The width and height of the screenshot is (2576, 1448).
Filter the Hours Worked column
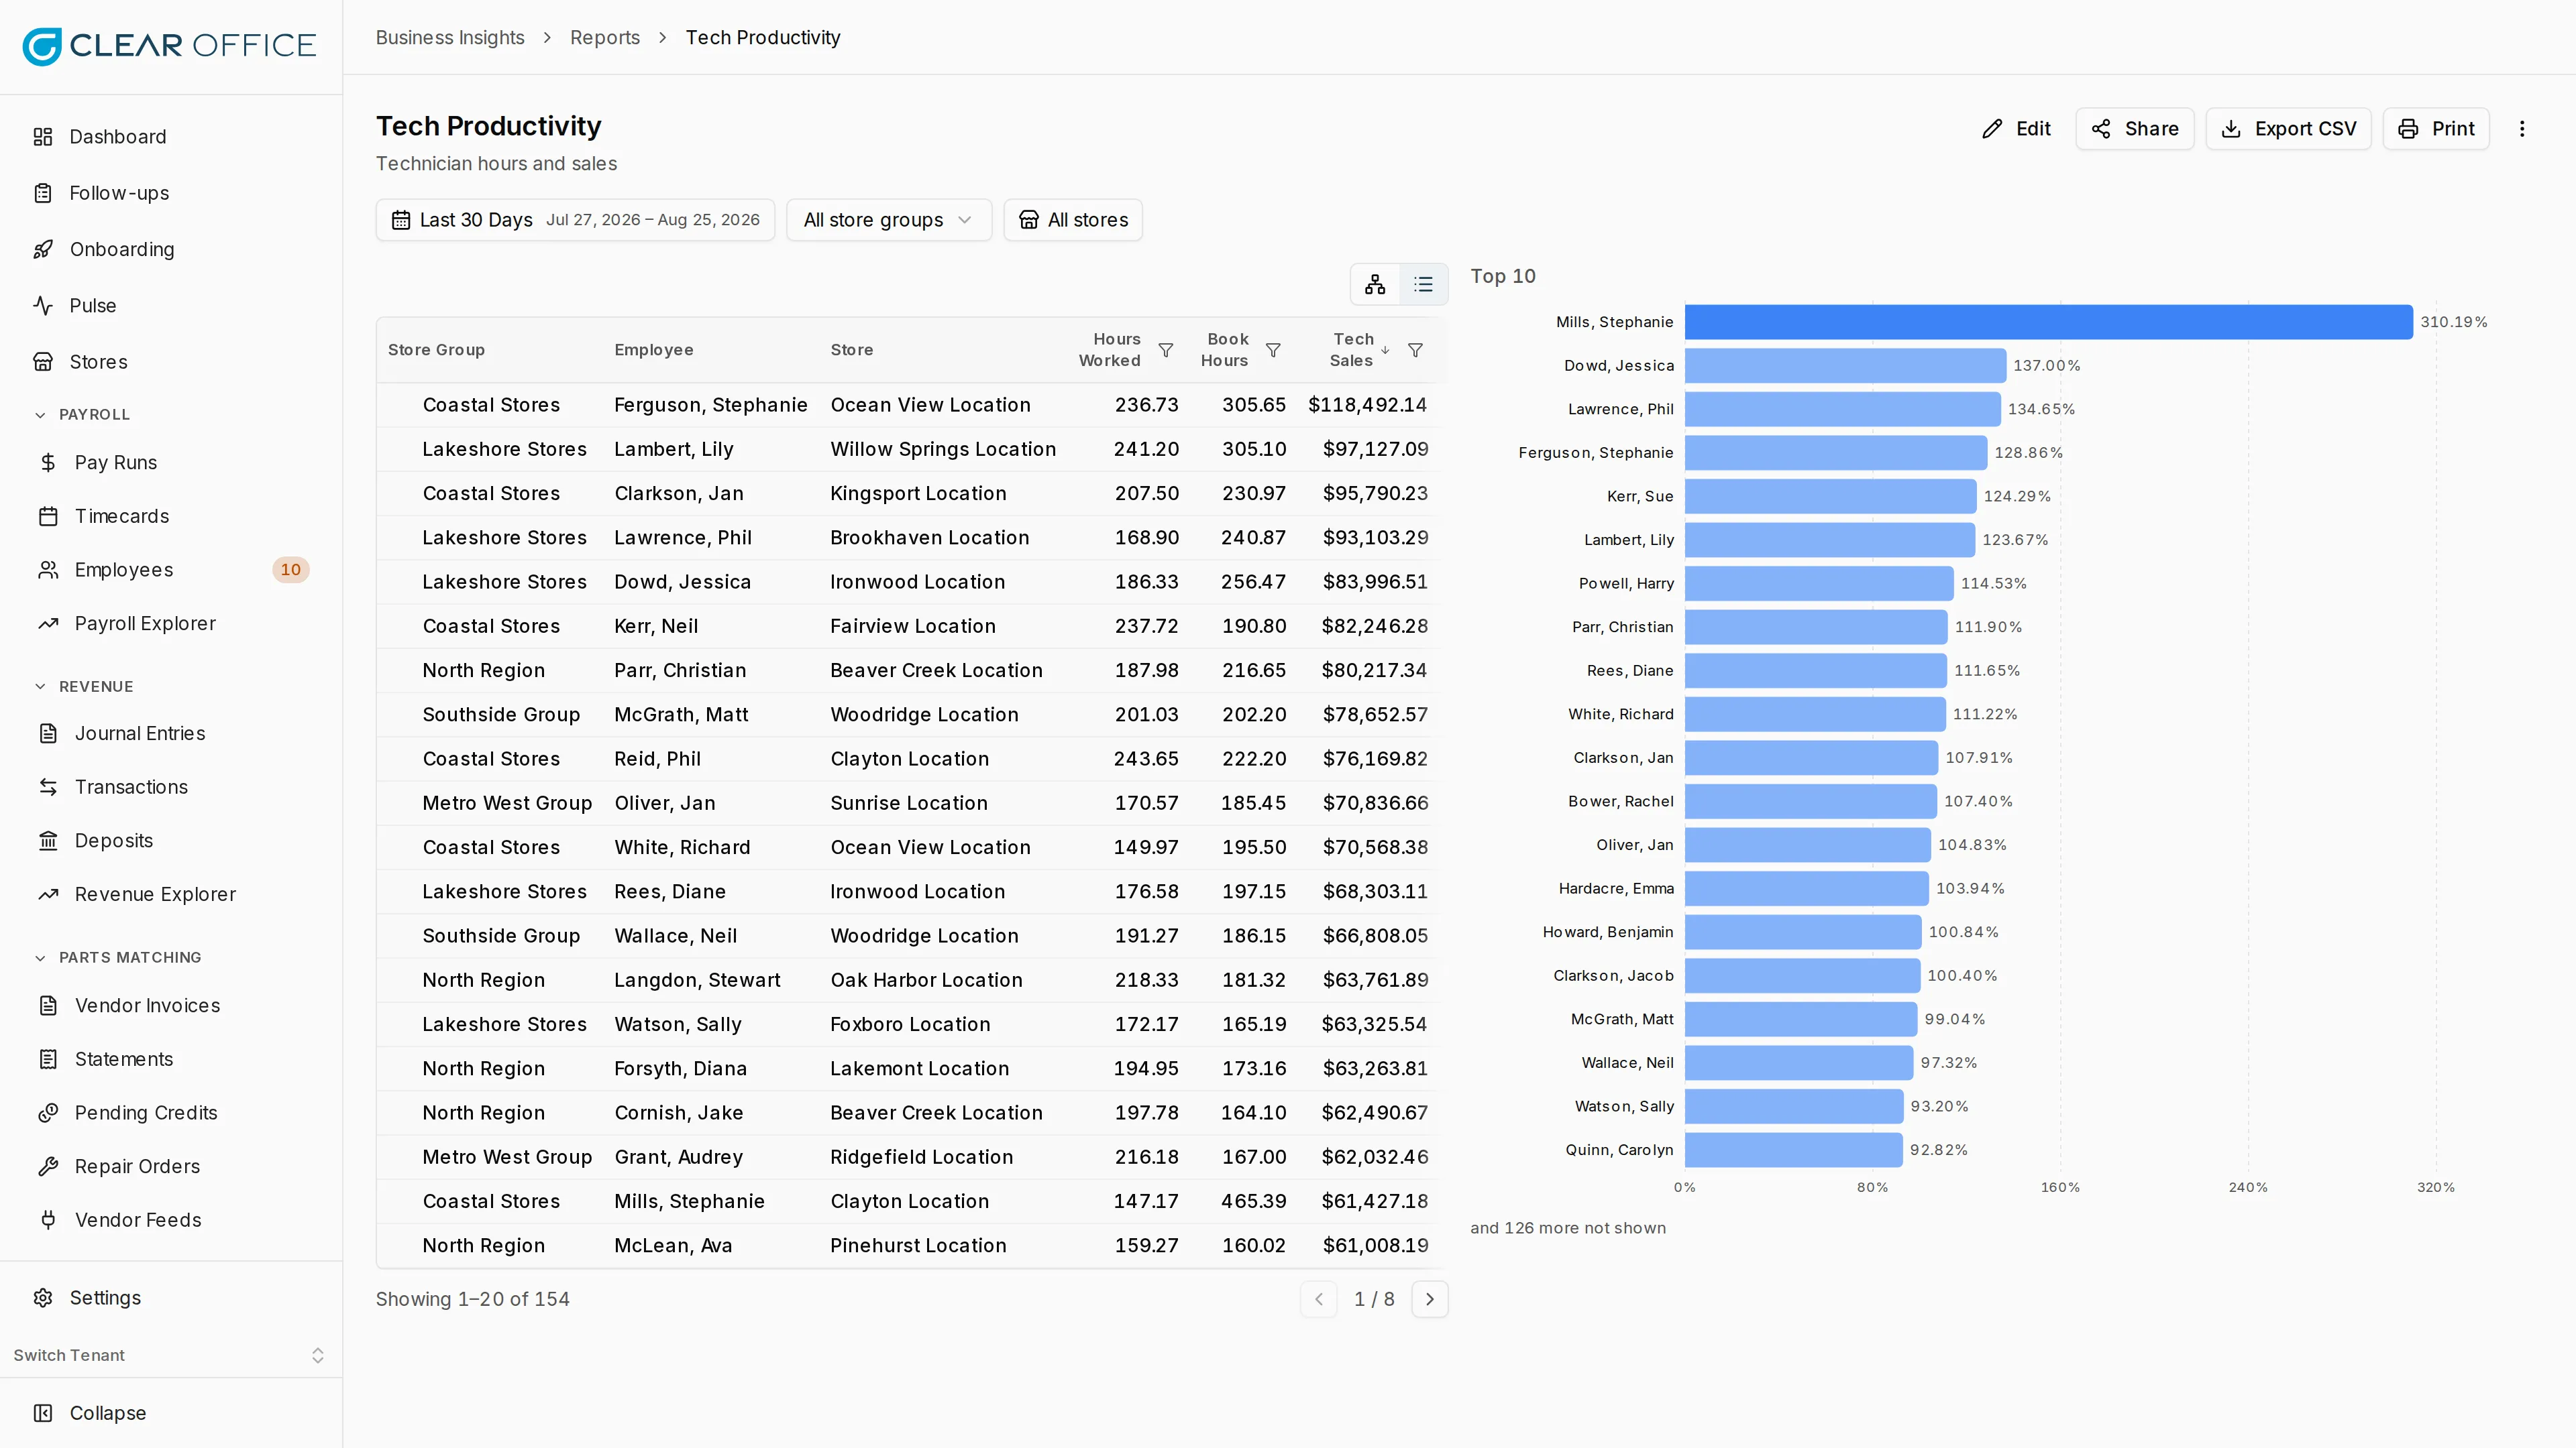[1166, 350]
